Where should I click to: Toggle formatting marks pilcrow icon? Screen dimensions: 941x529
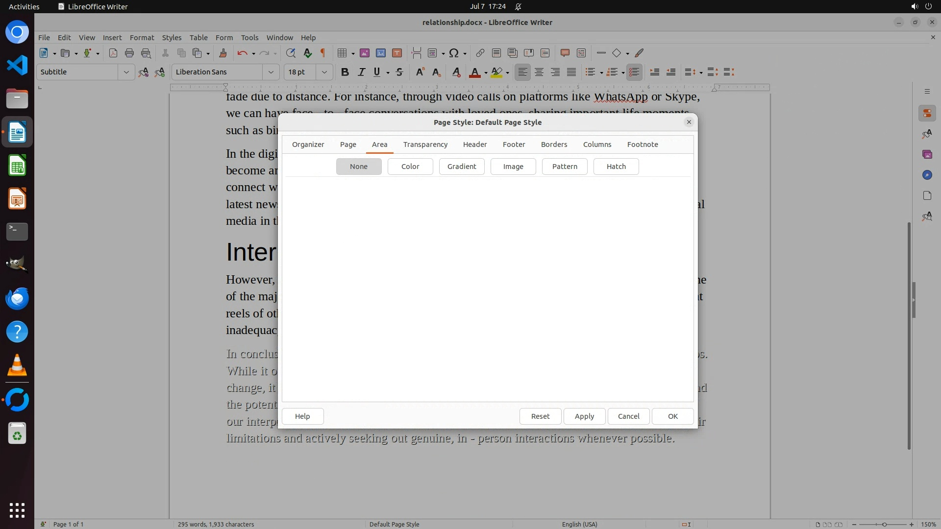tap(322, 53)
